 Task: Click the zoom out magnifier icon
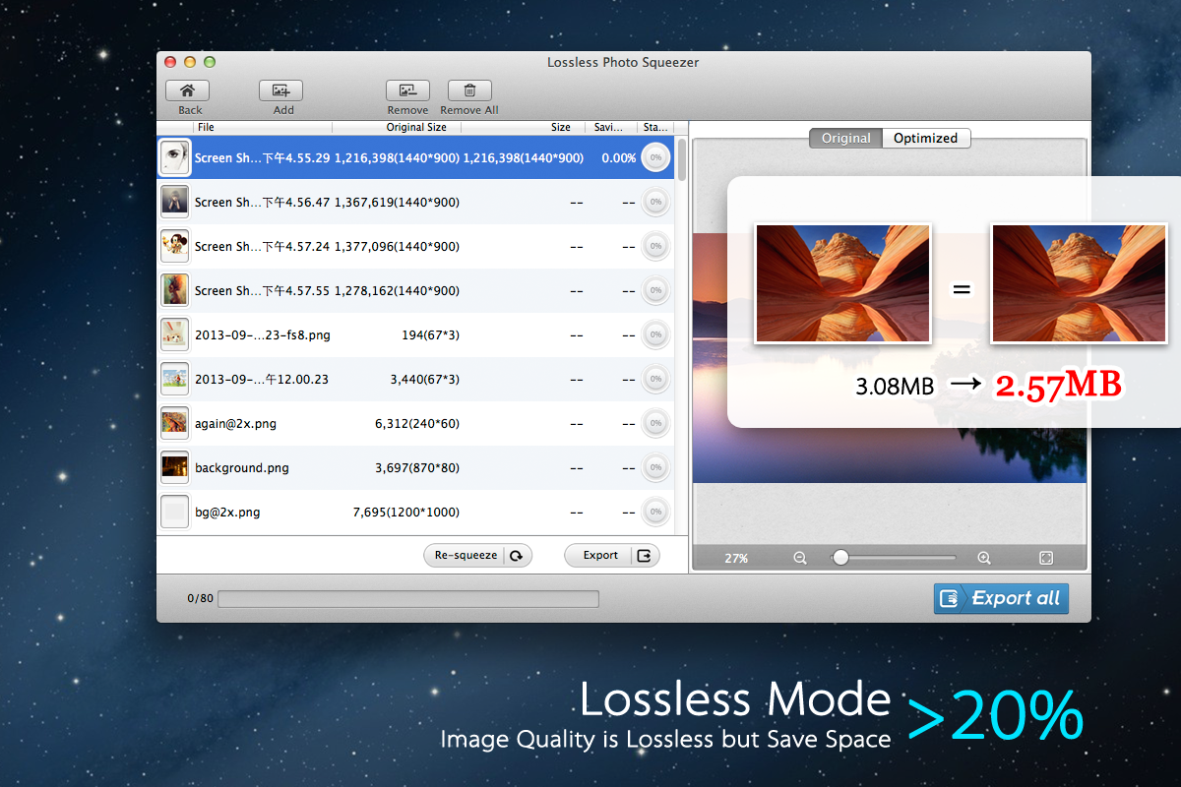pyautogui.click(x=800, y=558)
